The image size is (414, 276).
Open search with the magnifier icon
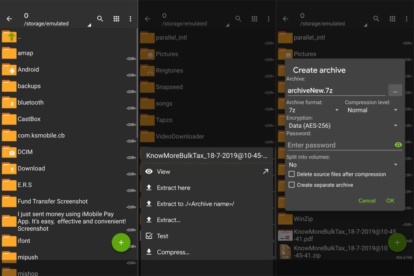[100, 19]
